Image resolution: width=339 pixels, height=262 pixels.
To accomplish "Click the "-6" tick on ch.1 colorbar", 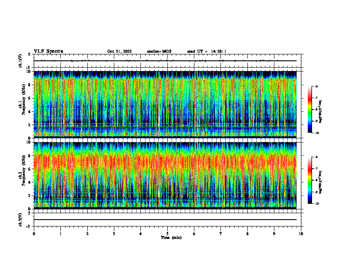I will (316, 86).
